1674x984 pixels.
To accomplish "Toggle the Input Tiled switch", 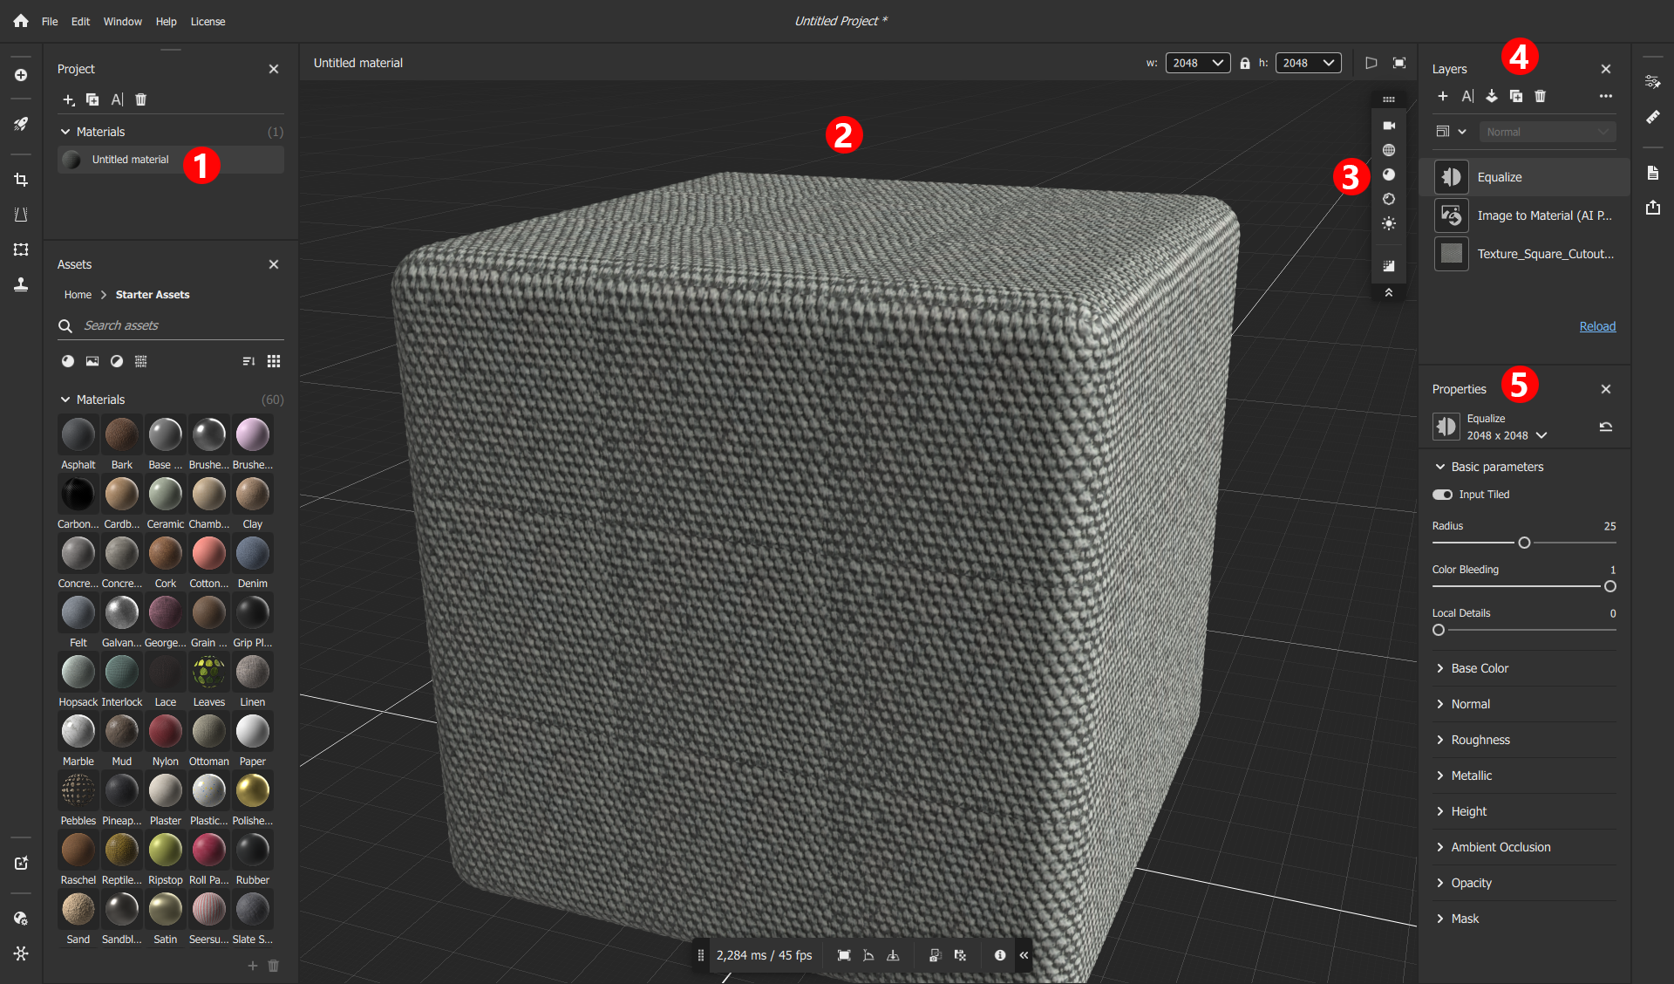I will coord(1442,495).
